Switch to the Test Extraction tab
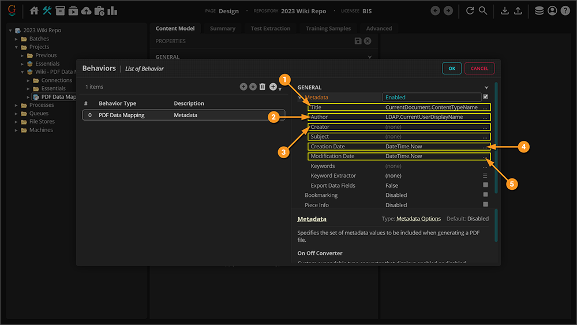 point(270,28)
